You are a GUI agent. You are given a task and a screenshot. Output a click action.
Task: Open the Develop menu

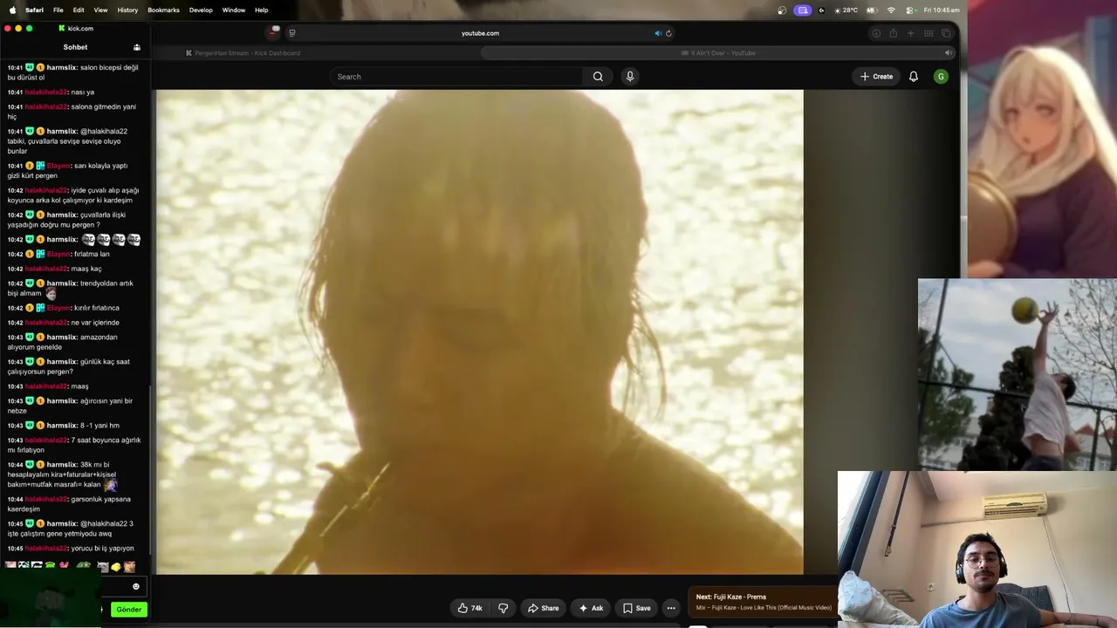point(201,10)
